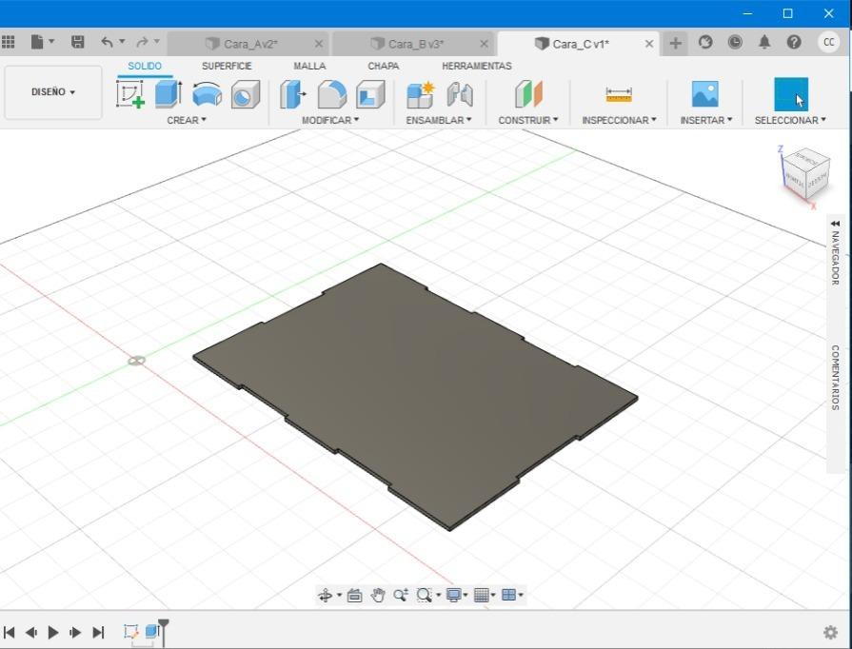Switch to the SUPERFICIE tab
This screenshot has width=852, height=649.
[x=227, y=66]
